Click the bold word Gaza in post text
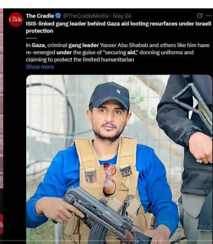The width and height of the screenshot is (213, 244). 39,45
